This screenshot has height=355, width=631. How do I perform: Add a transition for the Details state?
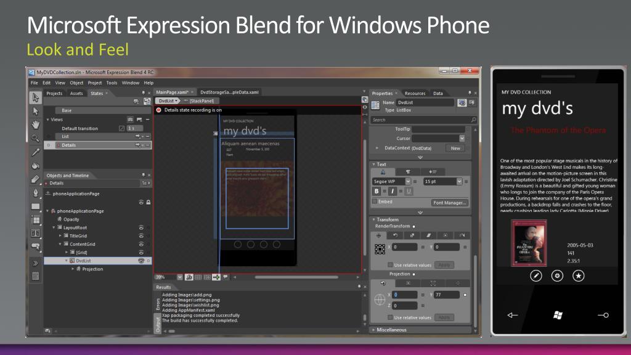pyautogui.click(x=139, y=145)
